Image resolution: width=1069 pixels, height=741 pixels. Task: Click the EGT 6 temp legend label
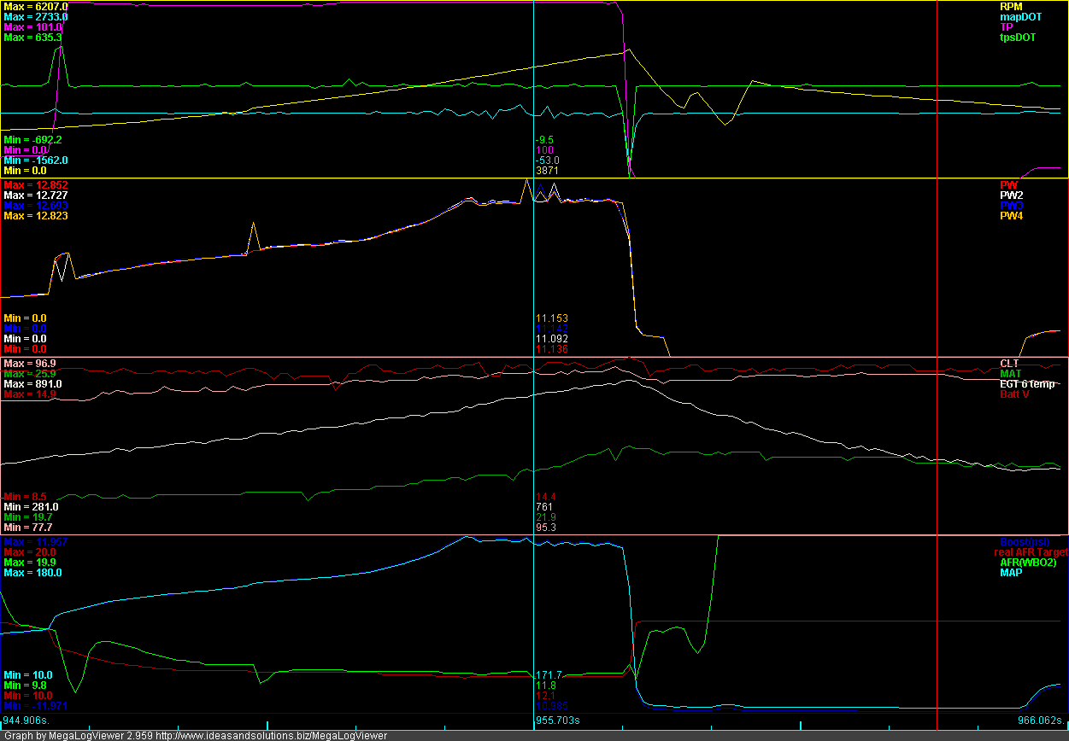pyautogui.click(x=1026, y=384)
